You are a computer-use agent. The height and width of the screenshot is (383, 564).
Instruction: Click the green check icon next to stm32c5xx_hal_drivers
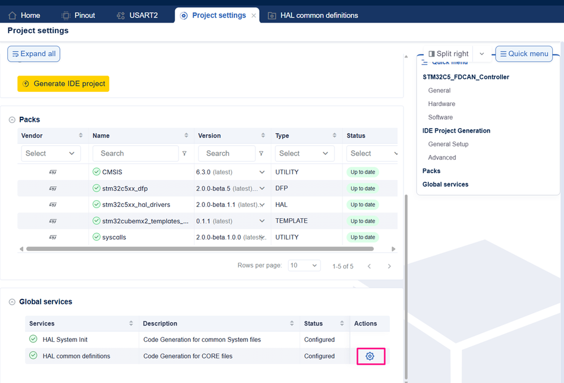click(97, 204)
